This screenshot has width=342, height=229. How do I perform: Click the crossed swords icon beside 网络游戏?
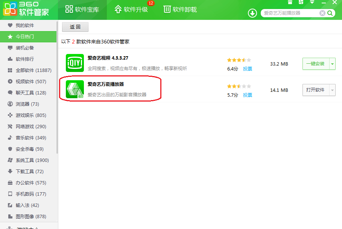point(10,126)
